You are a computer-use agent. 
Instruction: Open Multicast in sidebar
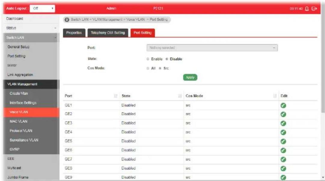pos(31,168)
